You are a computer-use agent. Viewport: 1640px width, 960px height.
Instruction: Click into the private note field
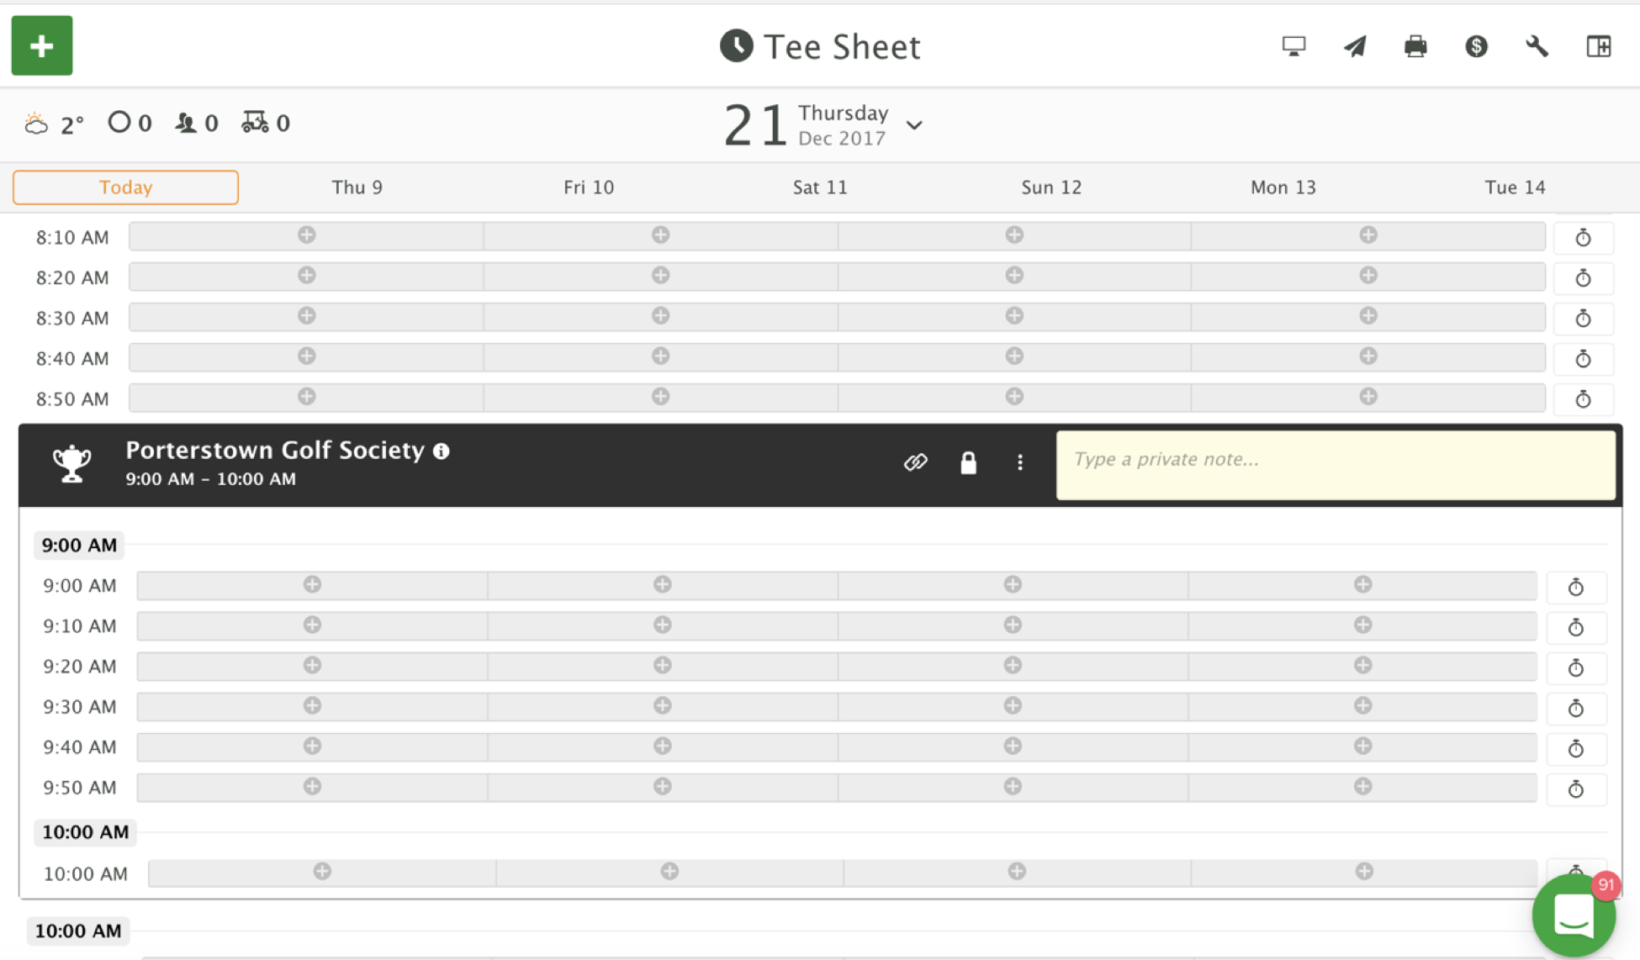click(x=1335, y=465)
